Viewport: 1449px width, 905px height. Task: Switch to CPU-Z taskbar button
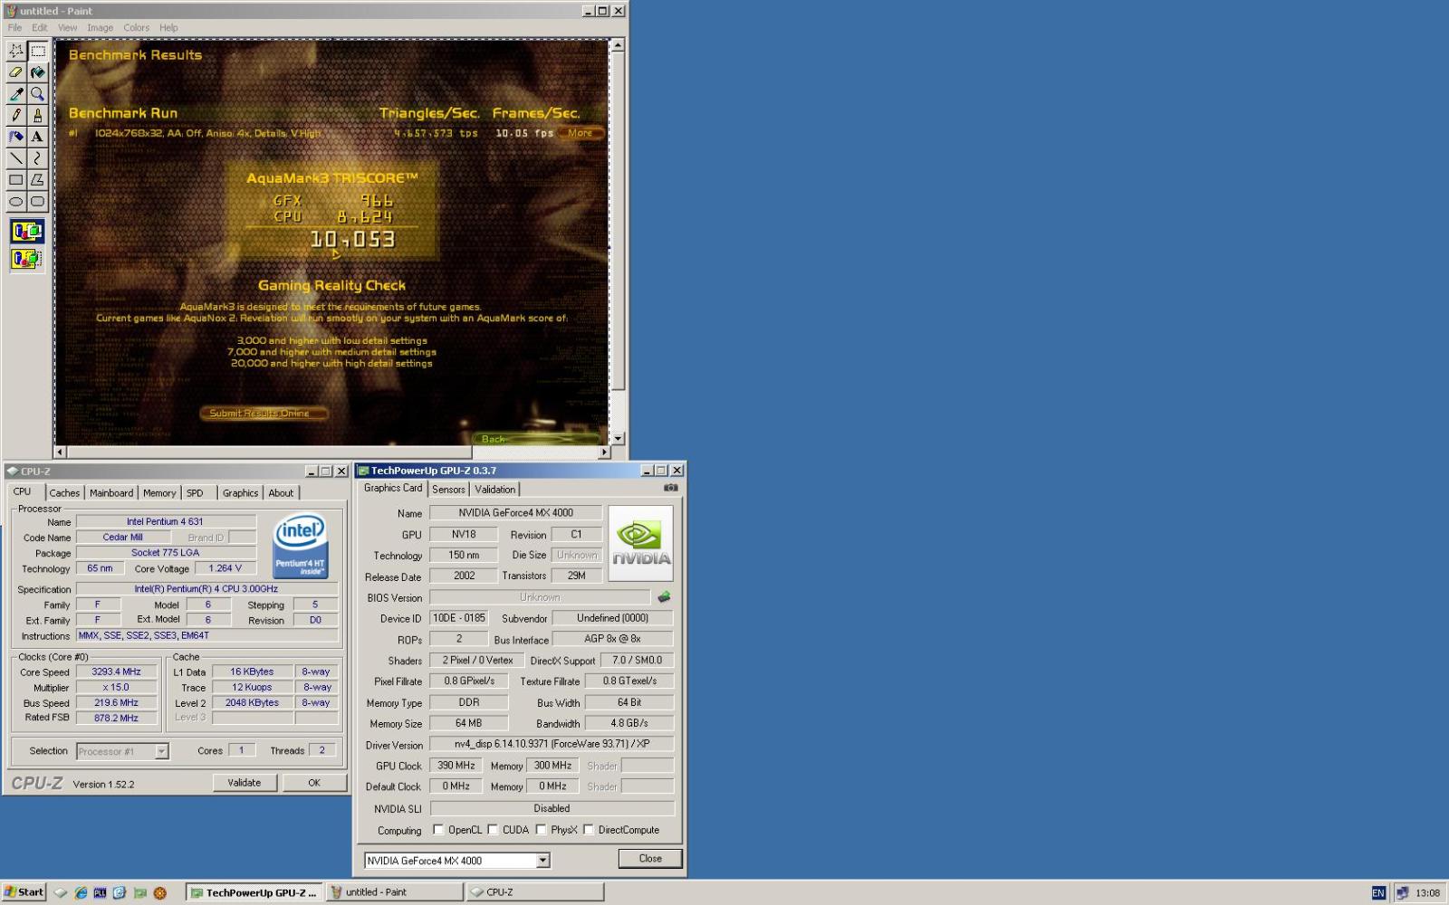point(534,892)
